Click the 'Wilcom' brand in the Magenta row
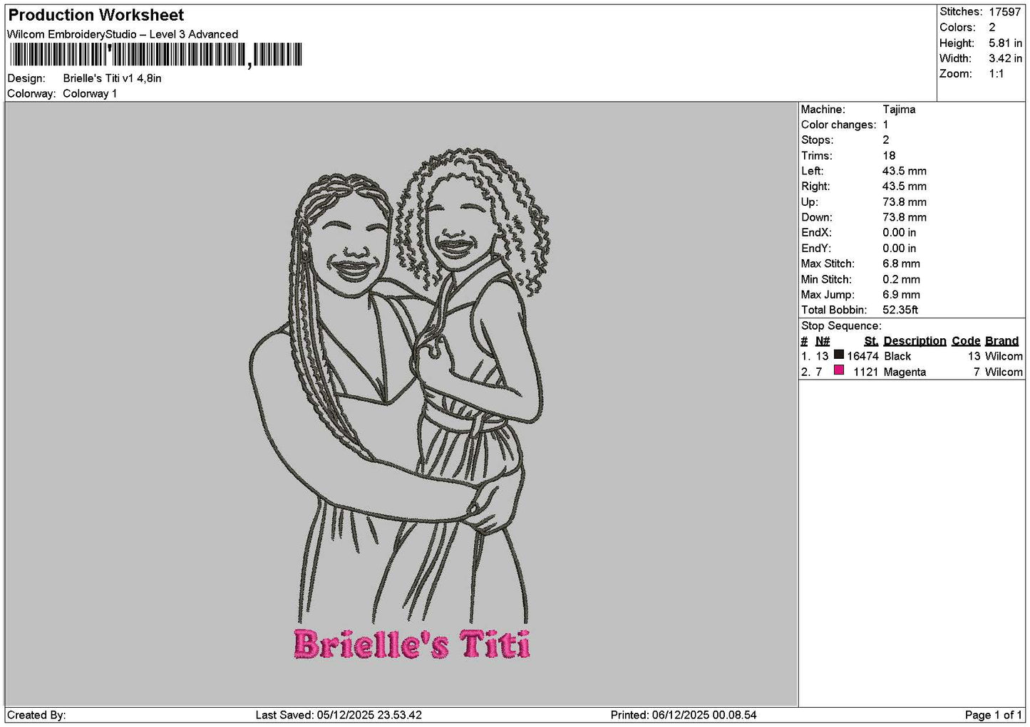Image resolution: width=1030 pixels, height=727 pixels. [x=1004, y=372]
